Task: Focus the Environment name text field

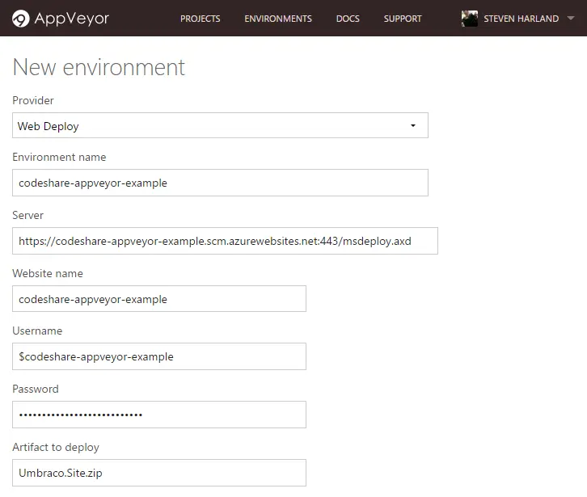Action: tap(220, 183)
